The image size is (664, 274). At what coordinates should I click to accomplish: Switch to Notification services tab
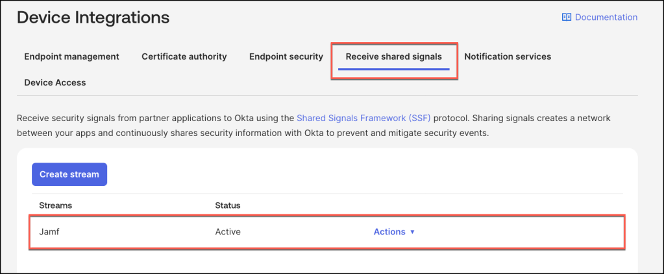click(x=508, y=56)
